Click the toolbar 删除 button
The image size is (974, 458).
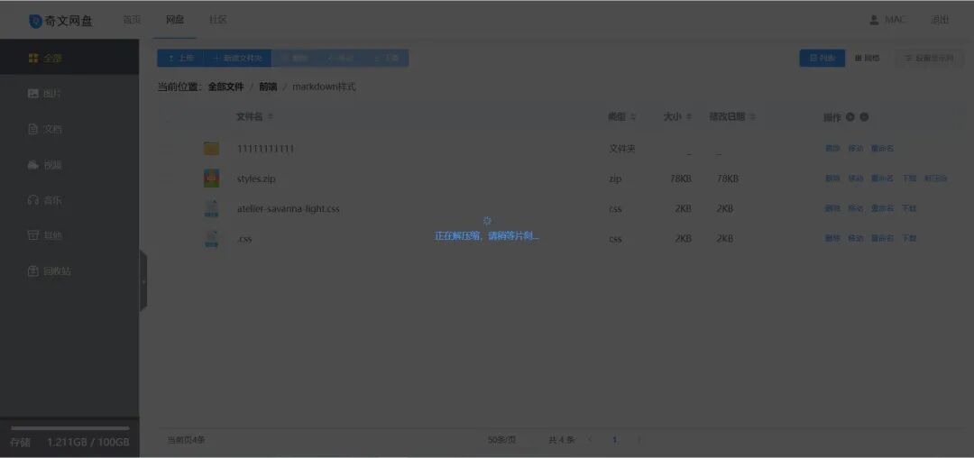(294, 59)
